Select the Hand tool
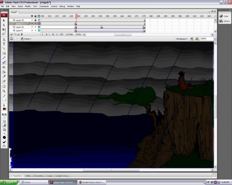Screen dimensions: 232x185 4,86
